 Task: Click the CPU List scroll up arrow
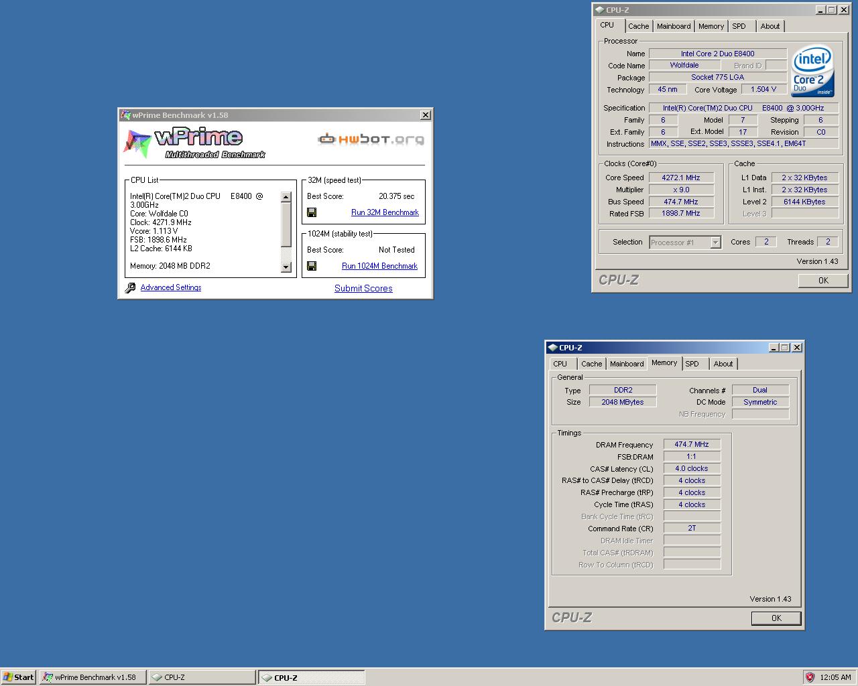(x=286, y=197)
